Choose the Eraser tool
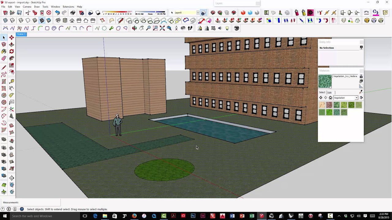Image resolution: width=392 pixels, height=220 pixels. (4, 58)
